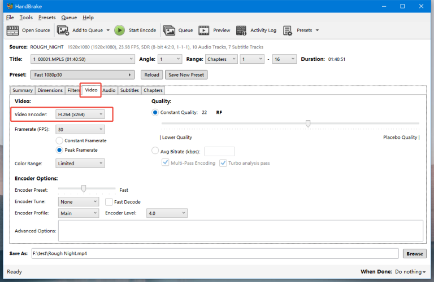
Task: Click the Save New Preset button
Action: [186, 75]
